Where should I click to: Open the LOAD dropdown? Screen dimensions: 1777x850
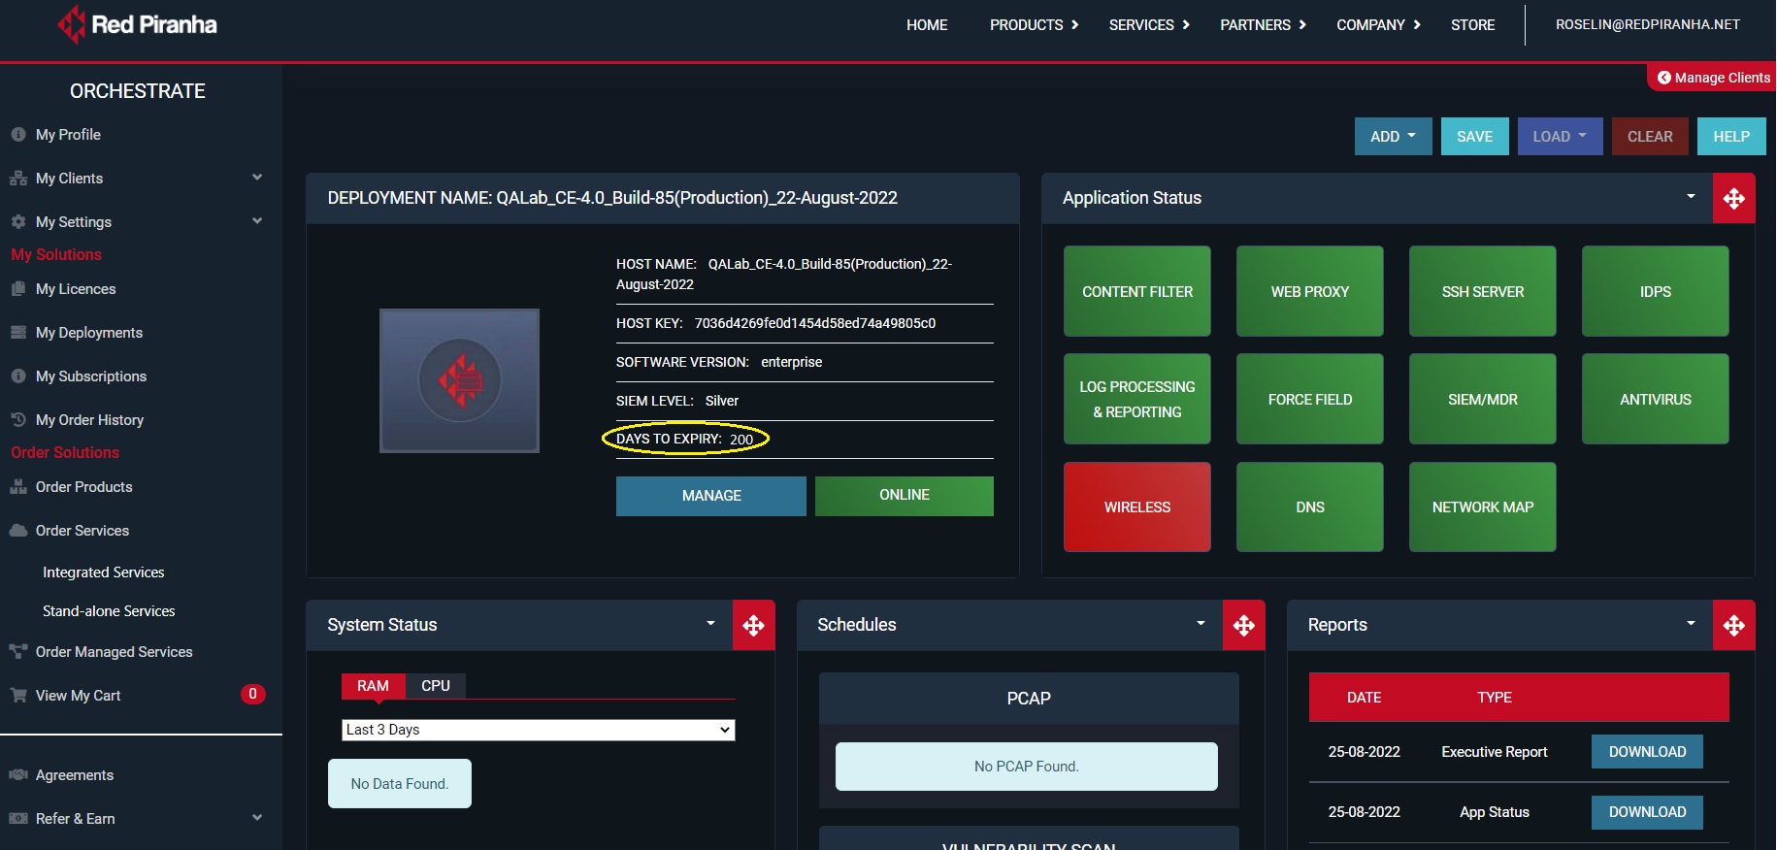point(1560,137)
